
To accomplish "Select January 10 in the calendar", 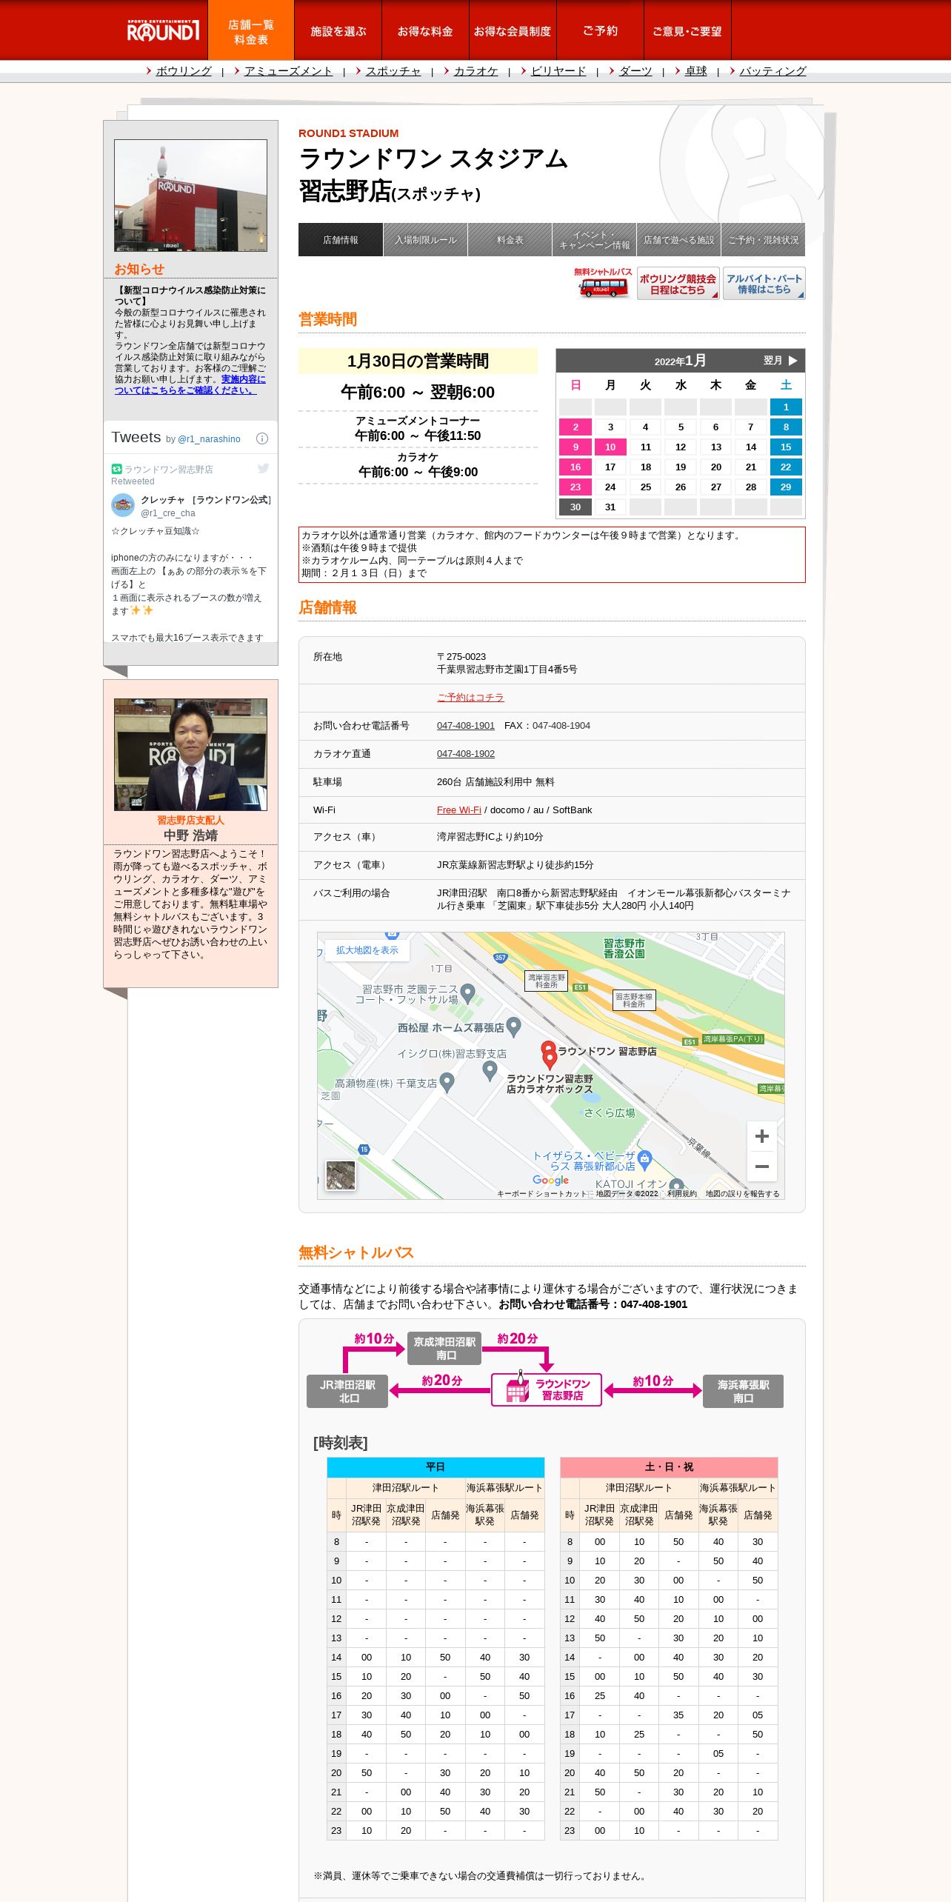I will coord(610,447).
